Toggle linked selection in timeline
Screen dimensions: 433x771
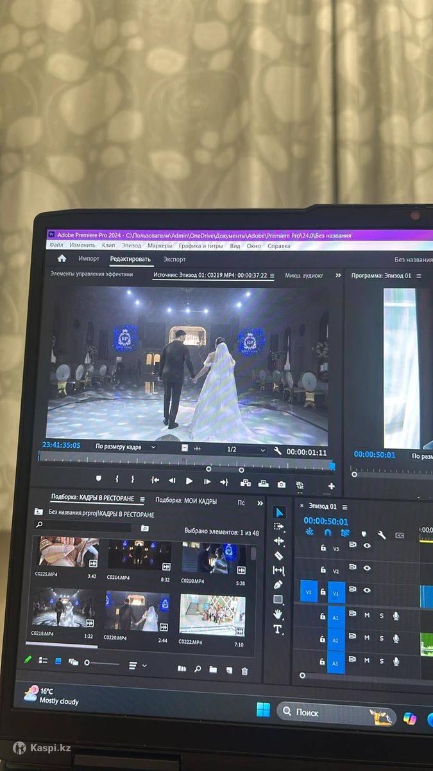(x=345, y=533)
